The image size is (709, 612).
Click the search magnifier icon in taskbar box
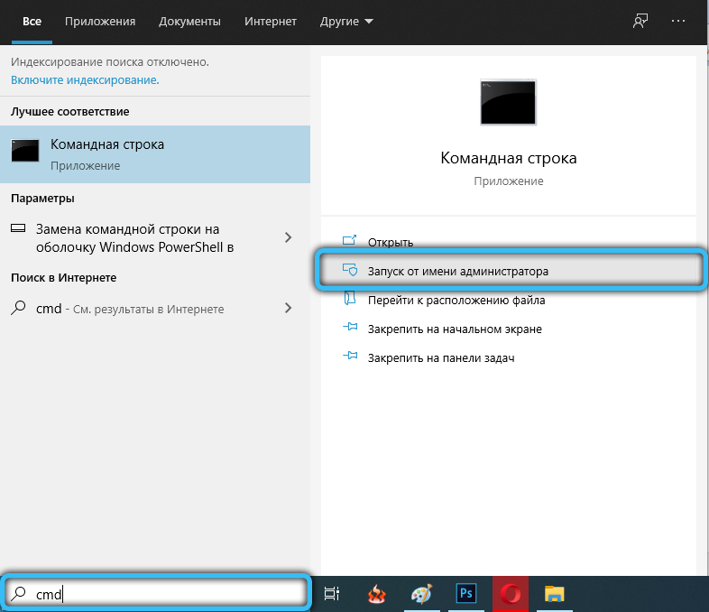pos(19,593)
